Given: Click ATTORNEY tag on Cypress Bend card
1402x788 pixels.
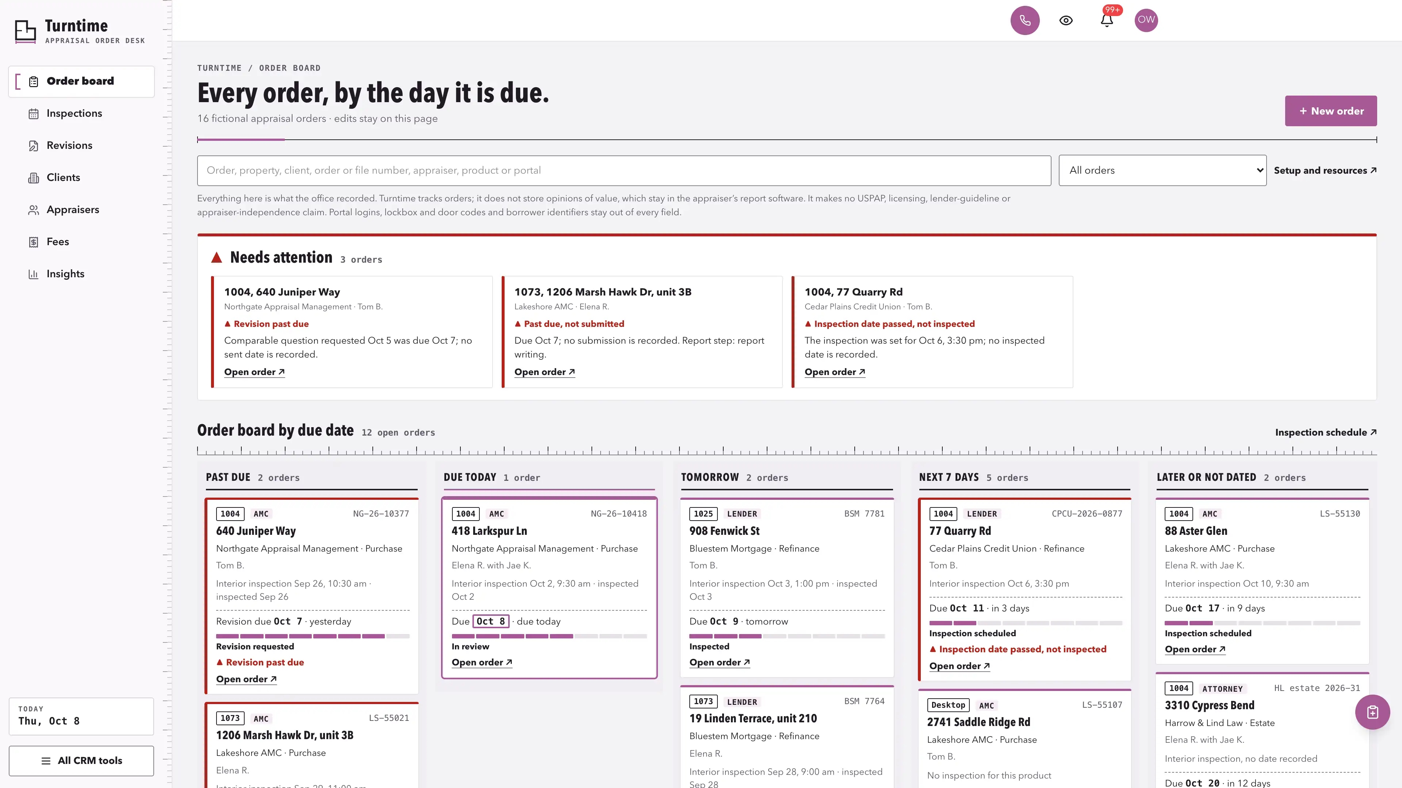Looking at the screenshot, I should pyautogui.click(x=1222, y=689).
